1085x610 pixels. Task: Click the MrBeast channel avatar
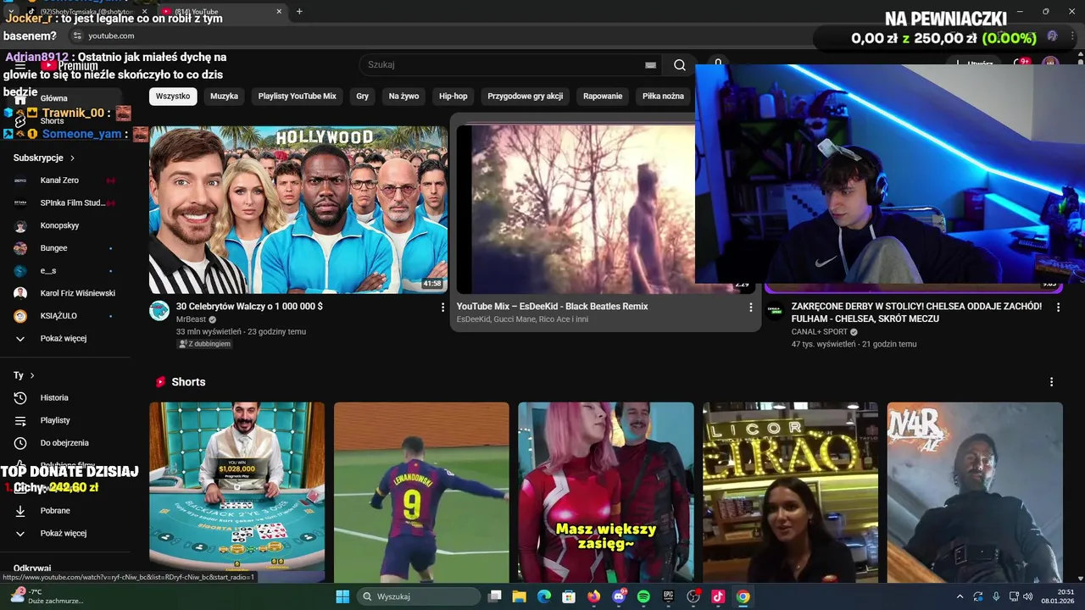(159, 311)
